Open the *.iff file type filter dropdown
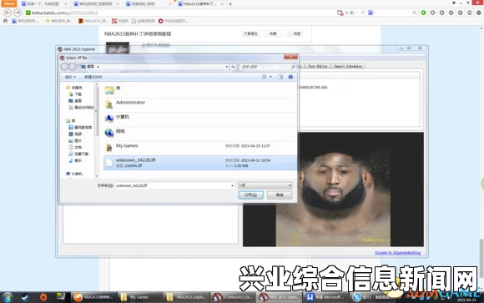Image resolution: width=484 pixels, height=303 pixels. 265,185
